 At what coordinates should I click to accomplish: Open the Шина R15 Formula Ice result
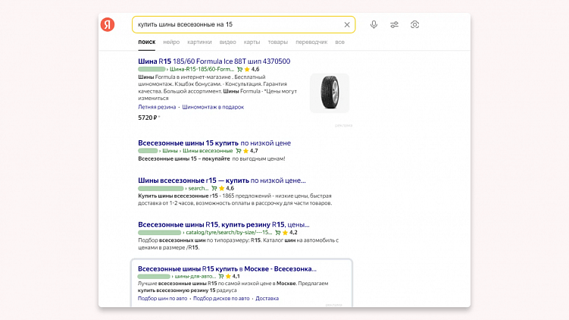pyautogui.click(x=214, y=61)
